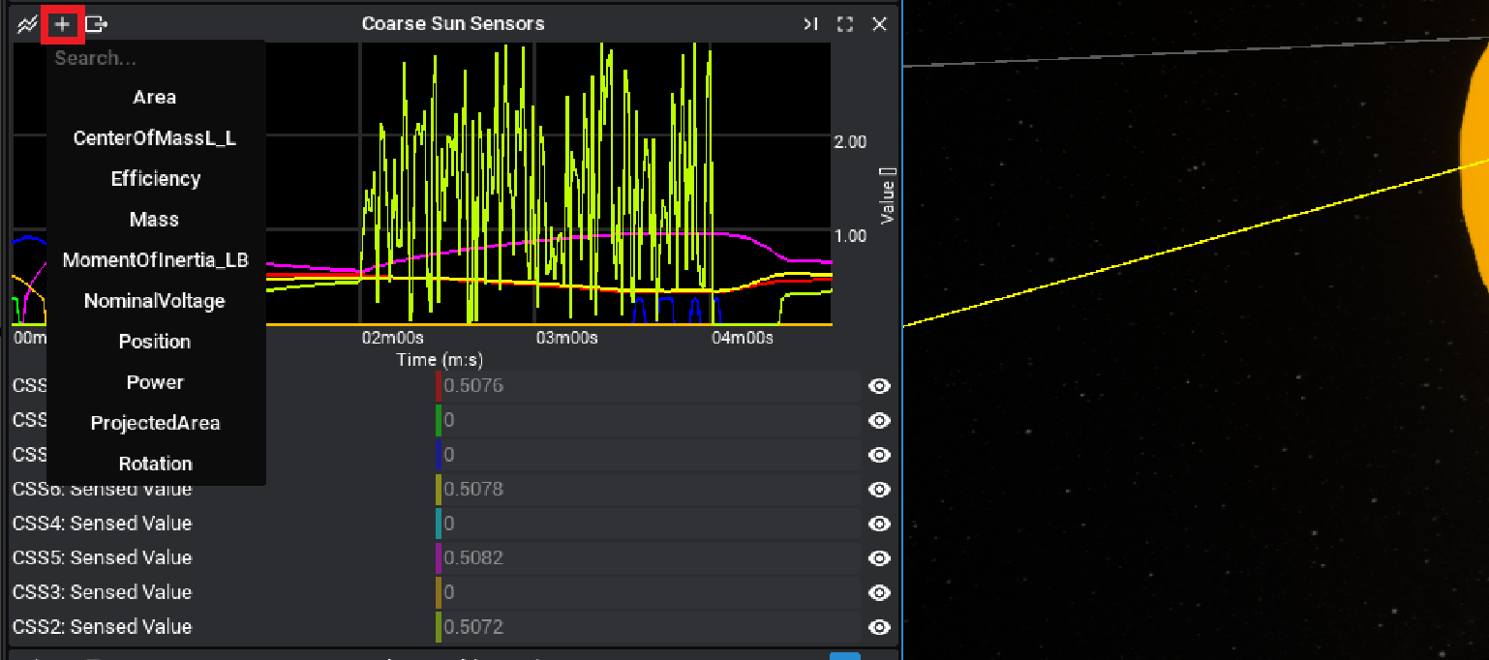The image size is (1489, 660).
Task: Close the Coarse Sun Sensors panel
Action: click(879, 24)
